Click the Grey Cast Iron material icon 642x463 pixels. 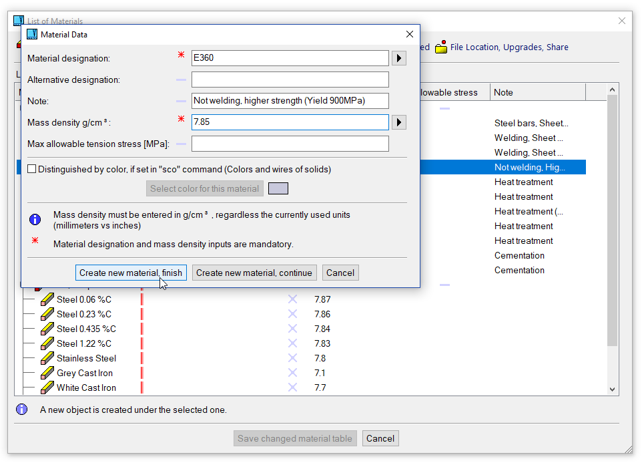pos(47,373)
